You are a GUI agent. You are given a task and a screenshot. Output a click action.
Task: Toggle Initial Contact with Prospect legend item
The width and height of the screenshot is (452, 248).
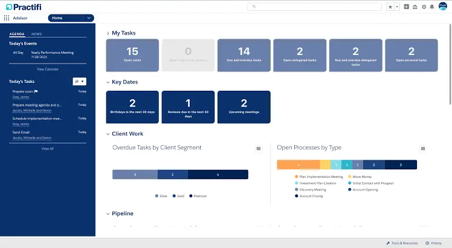[370, 183]
